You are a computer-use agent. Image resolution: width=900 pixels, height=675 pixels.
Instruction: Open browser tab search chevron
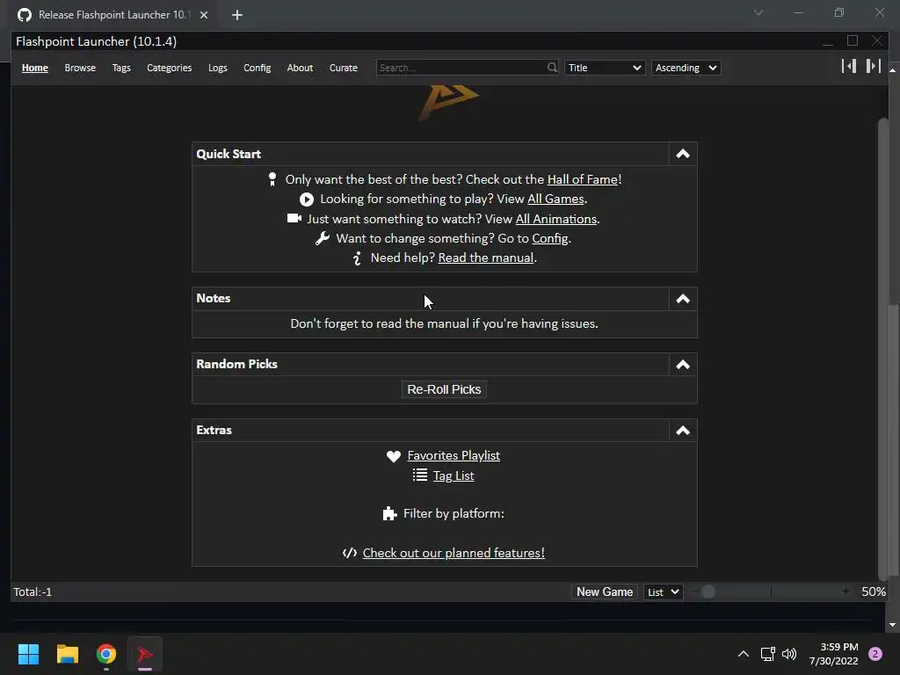pyautogui.click(x=758, y=12)
